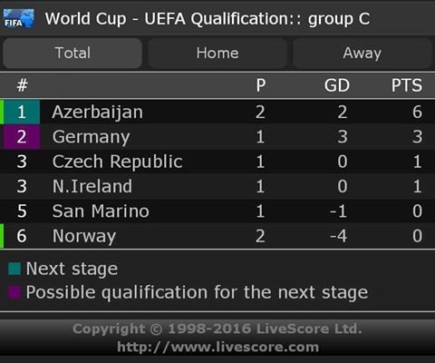Select the N.Ireland row

[217, 186]
